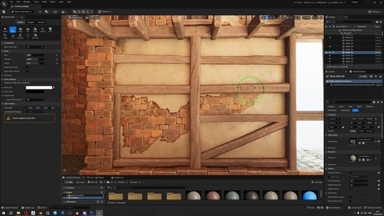Toggle Enable Brush Flow checkbox
The height and width of the screenshot is (216, 384).
coord(27,67)
